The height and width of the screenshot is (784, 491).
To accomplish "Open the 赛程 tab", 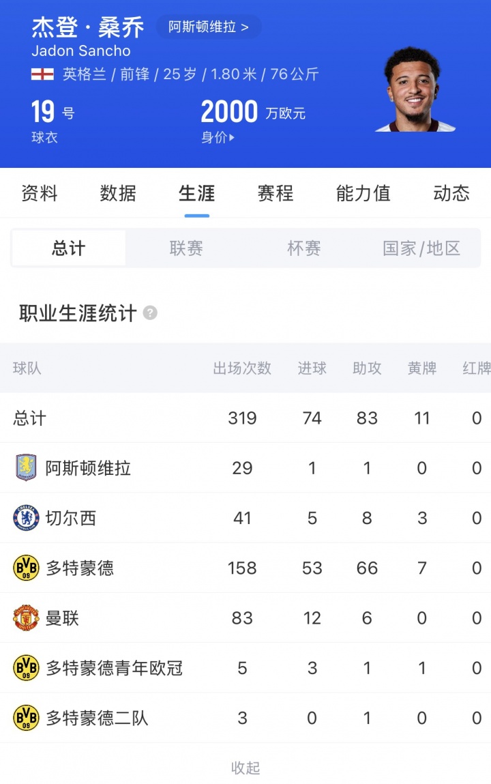I will coord(276,194).
